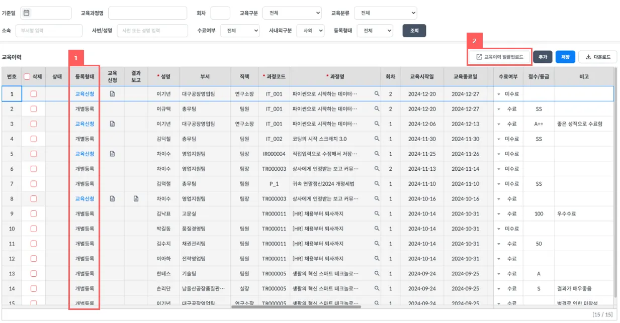Expand completion status dropdown arrow in row 3

pyautogui.click(x=499, y=124)
